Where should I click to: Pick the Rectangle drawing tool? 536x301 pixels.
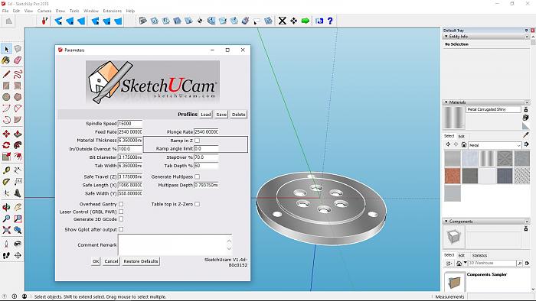[6, 86]
